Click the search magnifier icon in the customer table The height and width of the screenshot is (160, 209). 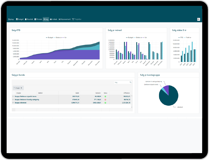[130, 82]
